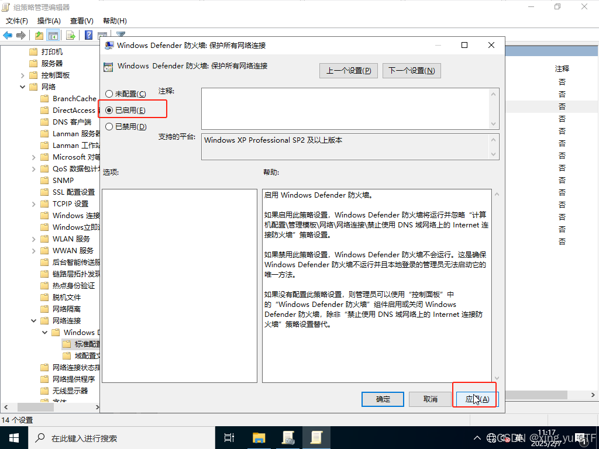This screenshot has width=599, height=449.
Task: Open File Explorer from the taskbar
Action: (259, 437)
